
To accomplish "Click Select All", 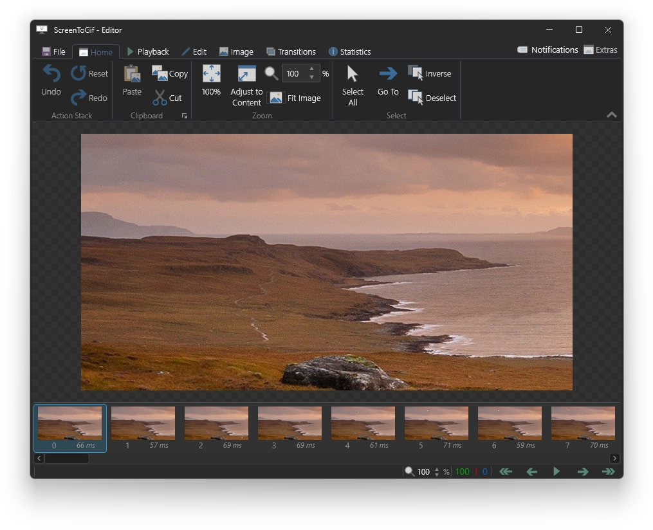I will 353,86.
